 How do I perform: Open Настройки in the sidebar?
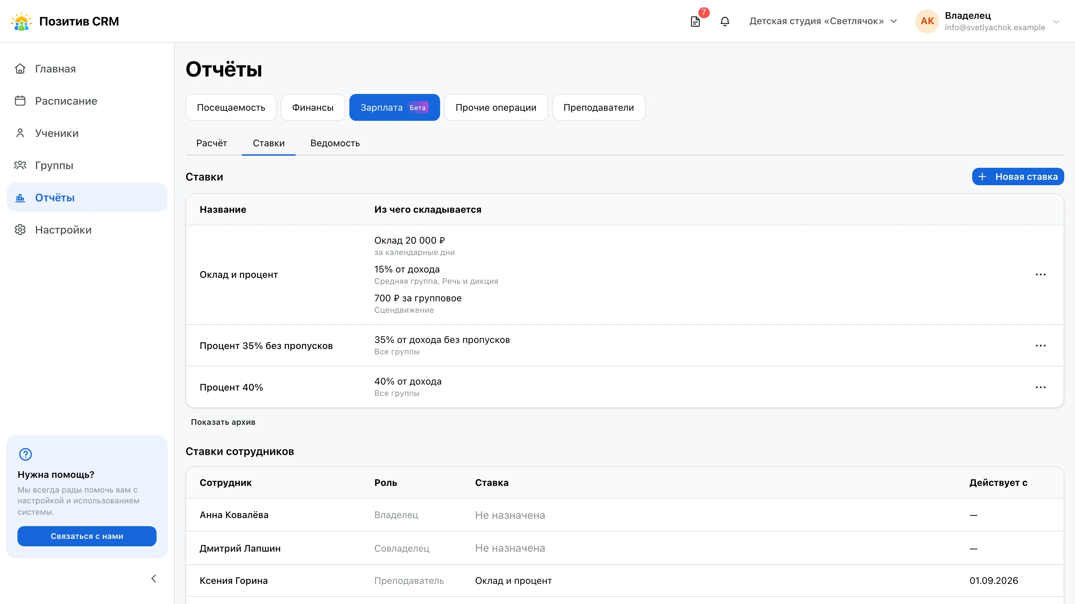[x=87, y=230]
